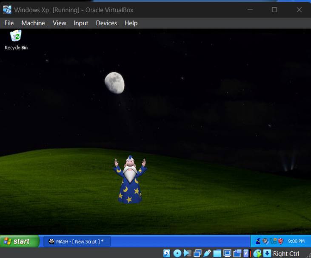Click the VirtualBox XP window title icon
311x258 pixels.
tap(7, 9)
